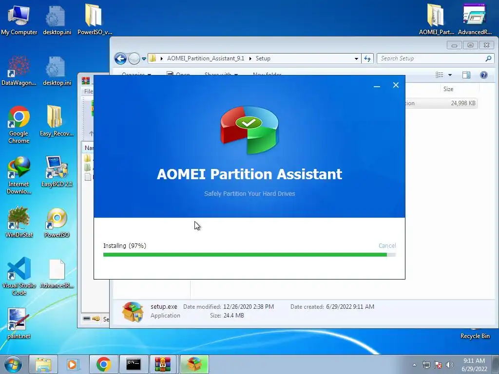Select file row showing 24,998 KB
Viewport: 499px width, 374px height.
(441, 103)
